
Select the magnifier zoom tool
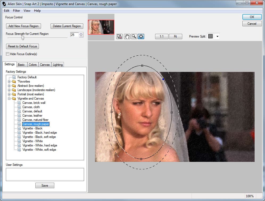[134, 36]
